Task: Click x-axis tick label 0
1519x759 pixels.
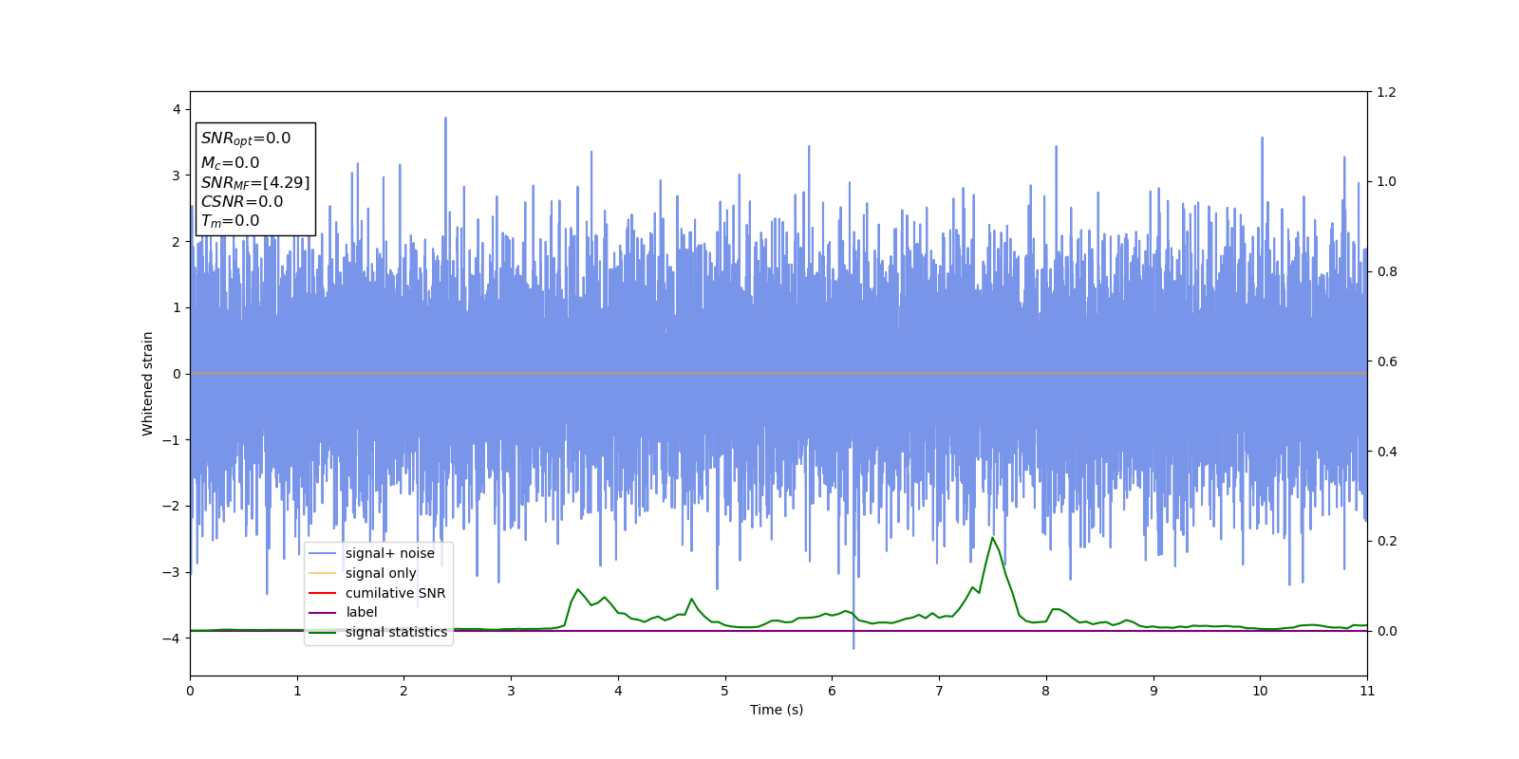Action: (190, 691)
